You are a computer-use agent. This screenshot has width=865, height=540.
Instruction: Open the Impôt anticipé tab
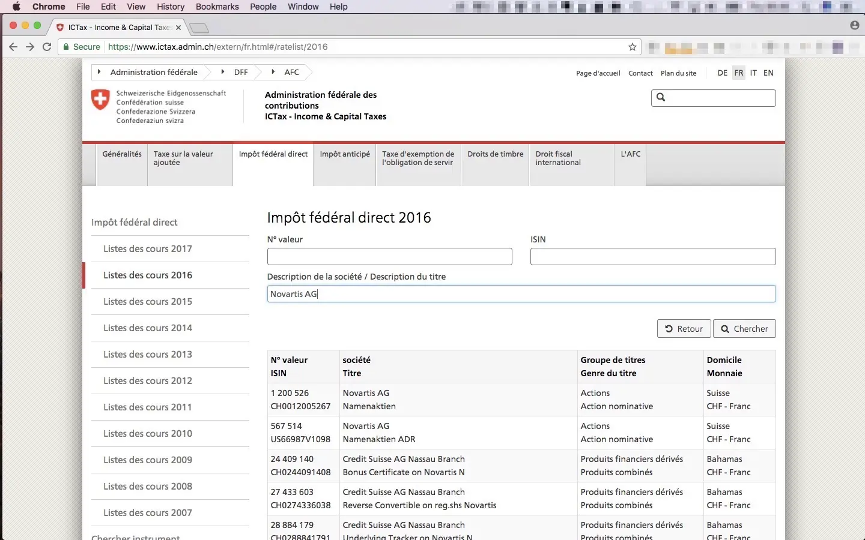click(x=345, y=164)
